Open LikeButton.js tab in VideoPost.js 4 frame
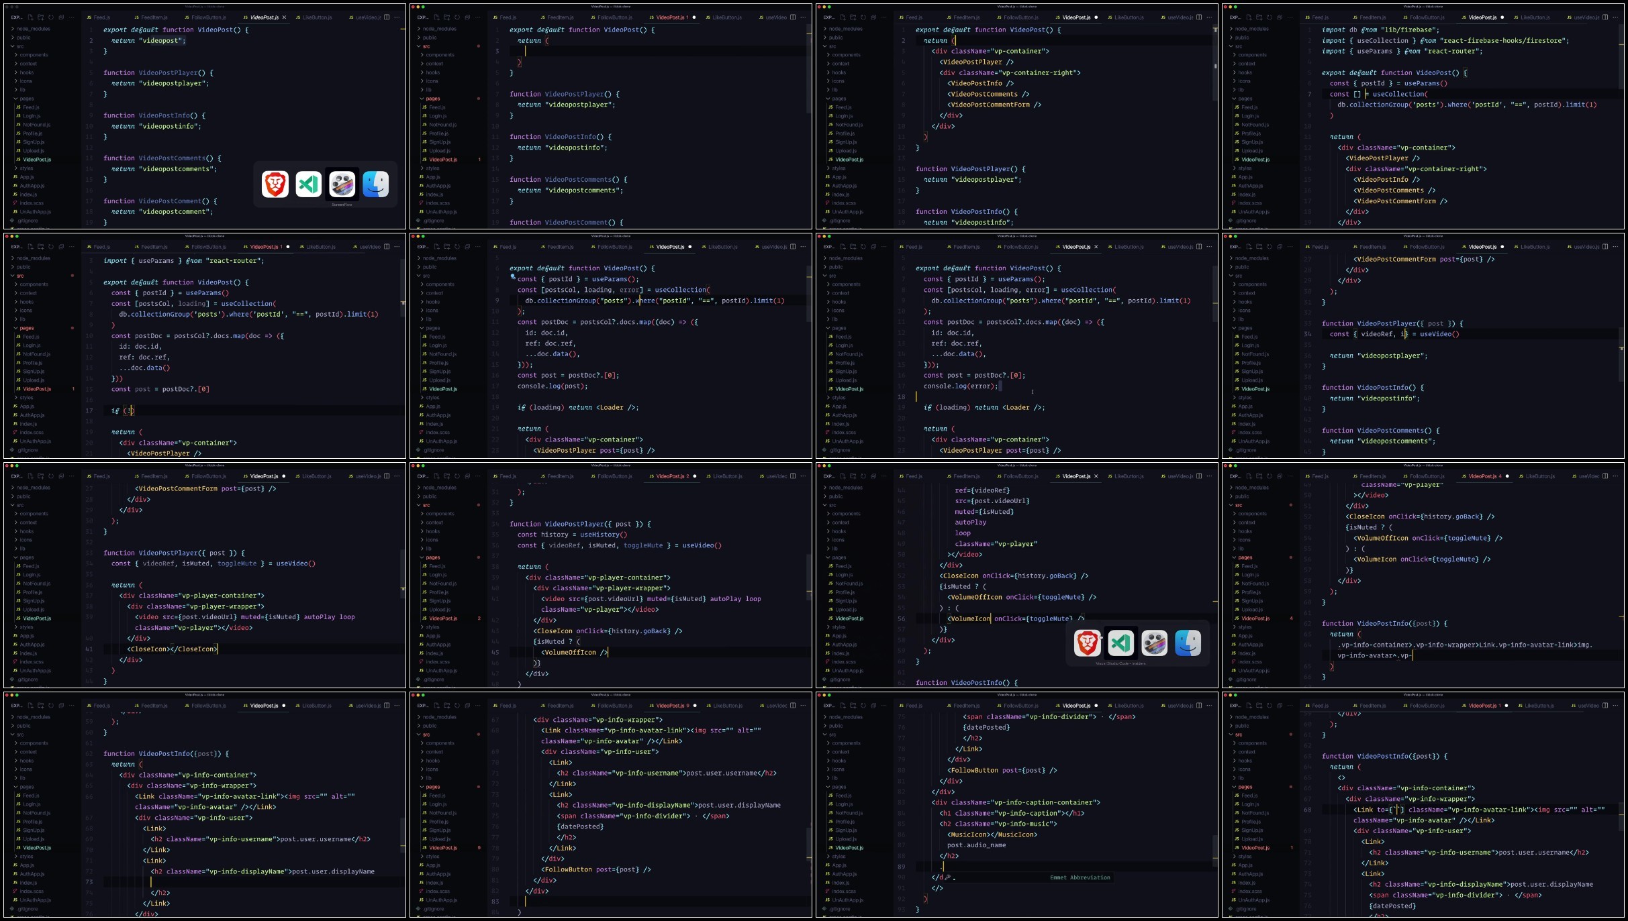 (x=1537, y=476)
